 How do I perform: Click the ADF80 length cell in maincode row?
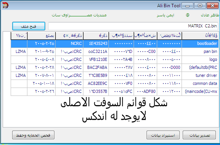click(145, 91)
